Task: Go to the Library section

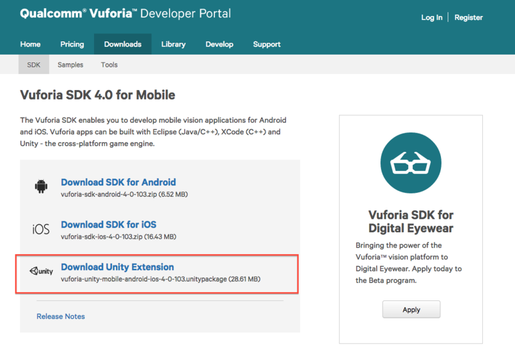Action: pyautogui.click(x=173, y=44)
